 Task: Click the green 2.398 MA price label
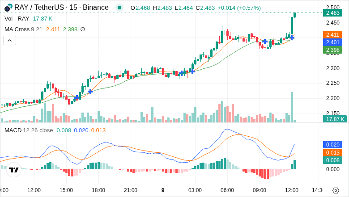click(332, 50)
